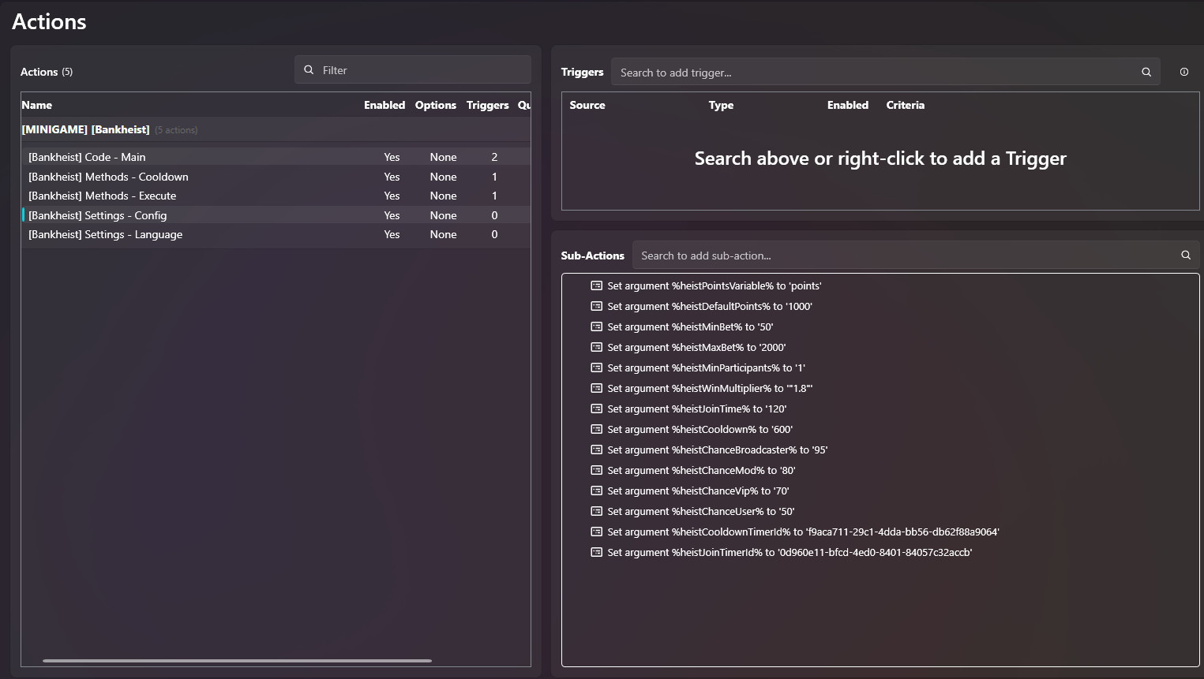Select 'Set argument %heistChanceMod% to 80'
Viewport: 1204px width, 679px height.
[x=701, y=470]
